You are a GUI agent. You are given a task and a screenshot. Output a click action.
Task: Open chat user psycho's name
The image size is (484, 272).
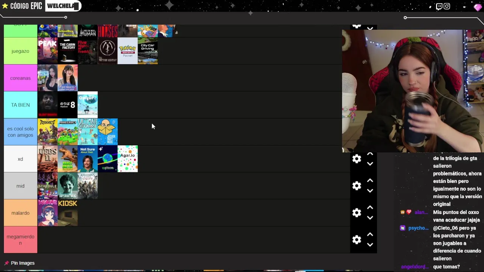coord(418,228)
